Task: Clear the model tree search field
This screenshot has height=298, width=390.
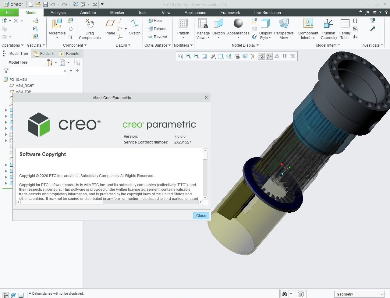Action: point(65,71)
